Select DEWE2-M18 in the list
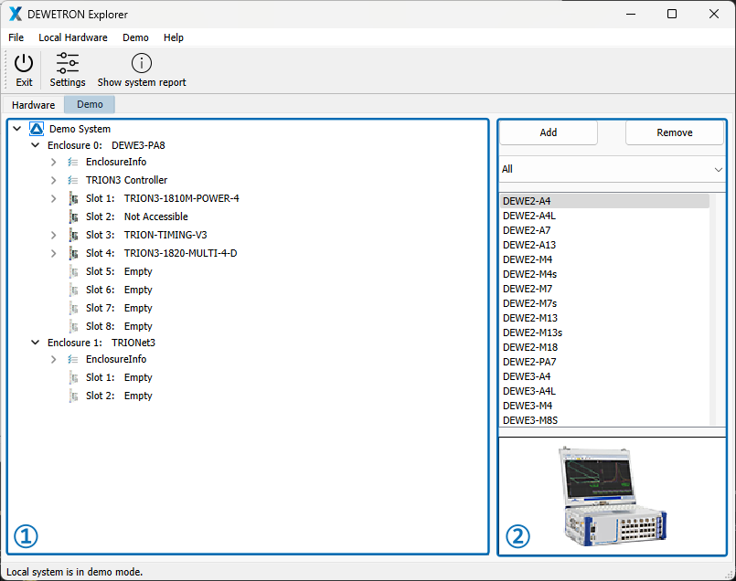This screenshot has height=581, width=736. (x=604, y=347)
